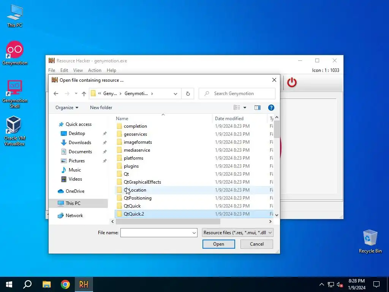Open dialog help question mark icon
Image resolution: width=389 pixels, height=292 pixels.
[x=271, y=108]
